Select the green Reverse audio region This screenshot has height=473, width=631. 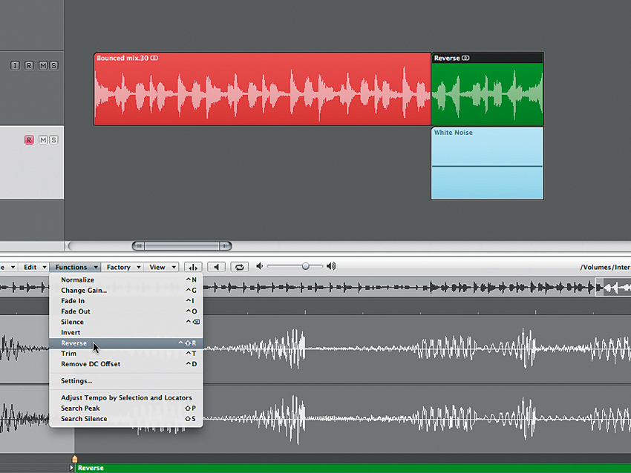tap(487, 89)
